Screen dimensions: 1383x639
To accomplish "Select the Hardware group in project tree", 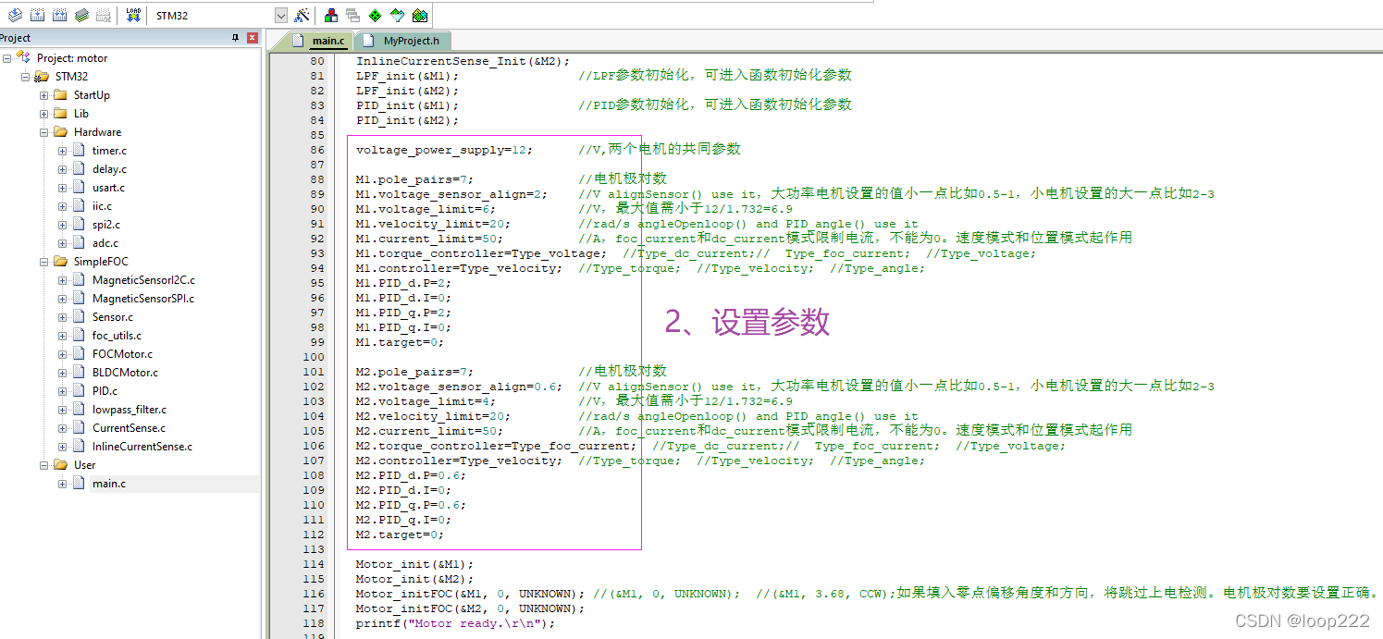I will pyautogui.click(x=97, y=132).
